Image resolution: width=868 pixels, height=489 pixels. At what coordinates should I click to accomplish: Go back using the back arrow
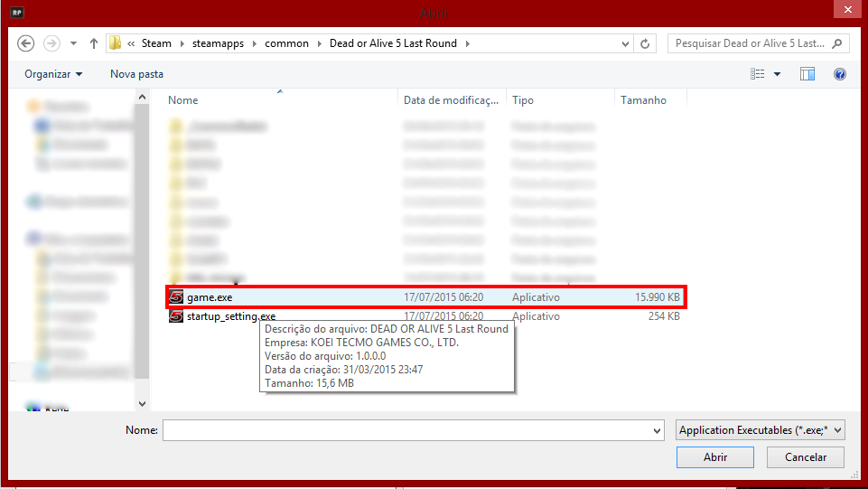(25, 43)
